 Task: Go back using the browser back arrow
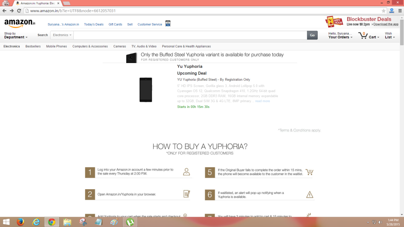coord(4,11)
